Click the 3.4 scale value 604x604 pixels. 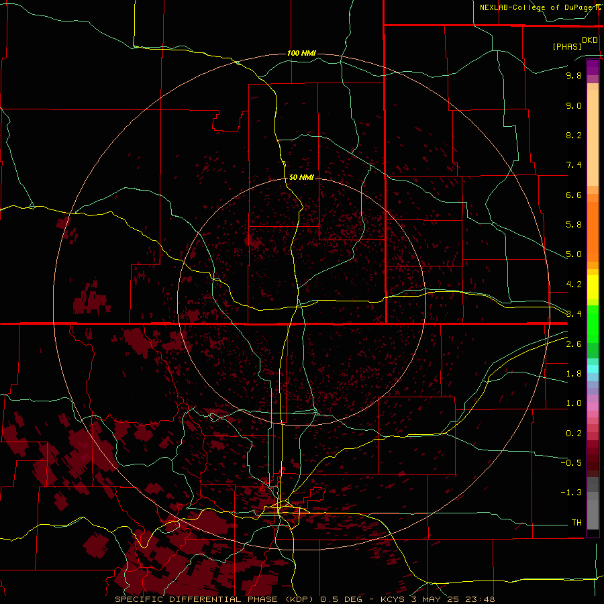[574, 314]
